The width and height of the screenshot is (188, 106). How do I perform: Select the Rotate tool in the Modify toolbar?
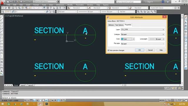[x=186, y=35]
